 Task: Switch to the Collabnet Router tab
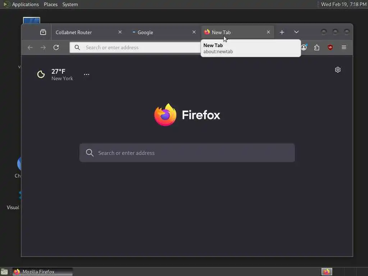pos(89,32)
